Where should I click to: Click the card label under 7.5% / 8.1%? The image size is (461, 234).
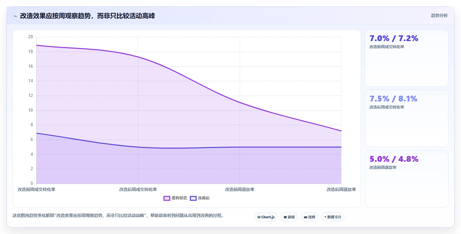click(387, 107)
